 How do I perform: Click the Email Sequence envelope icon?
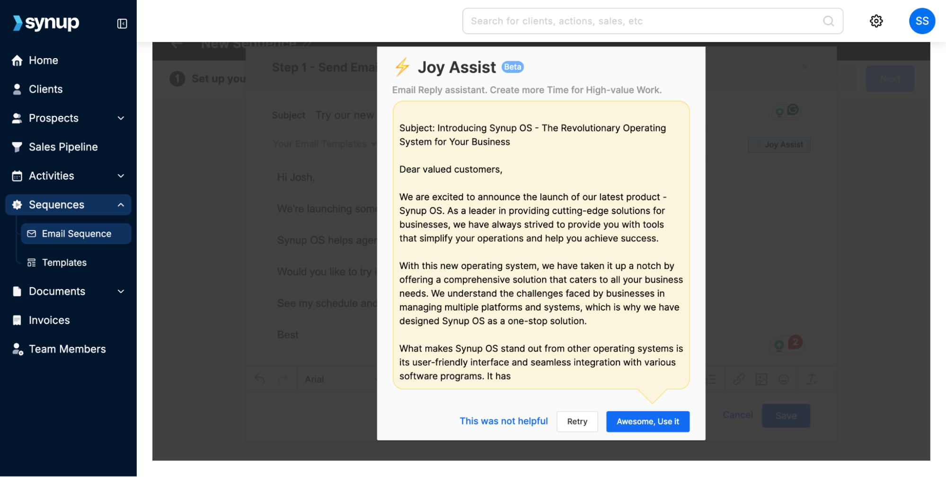point(32,234)
